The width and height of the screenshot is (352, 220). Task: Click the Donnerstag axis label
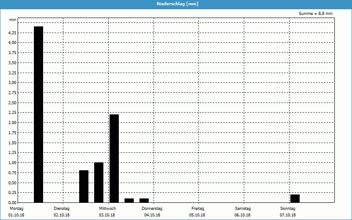tap(152, 209)
